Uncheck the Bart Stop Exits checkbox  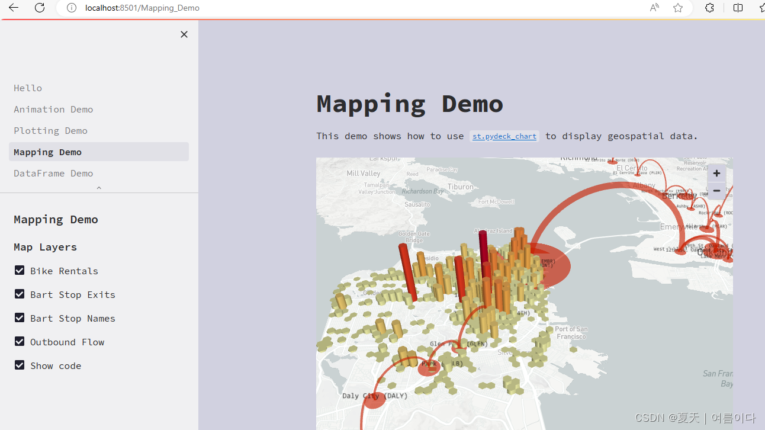(x=20, y=294)
